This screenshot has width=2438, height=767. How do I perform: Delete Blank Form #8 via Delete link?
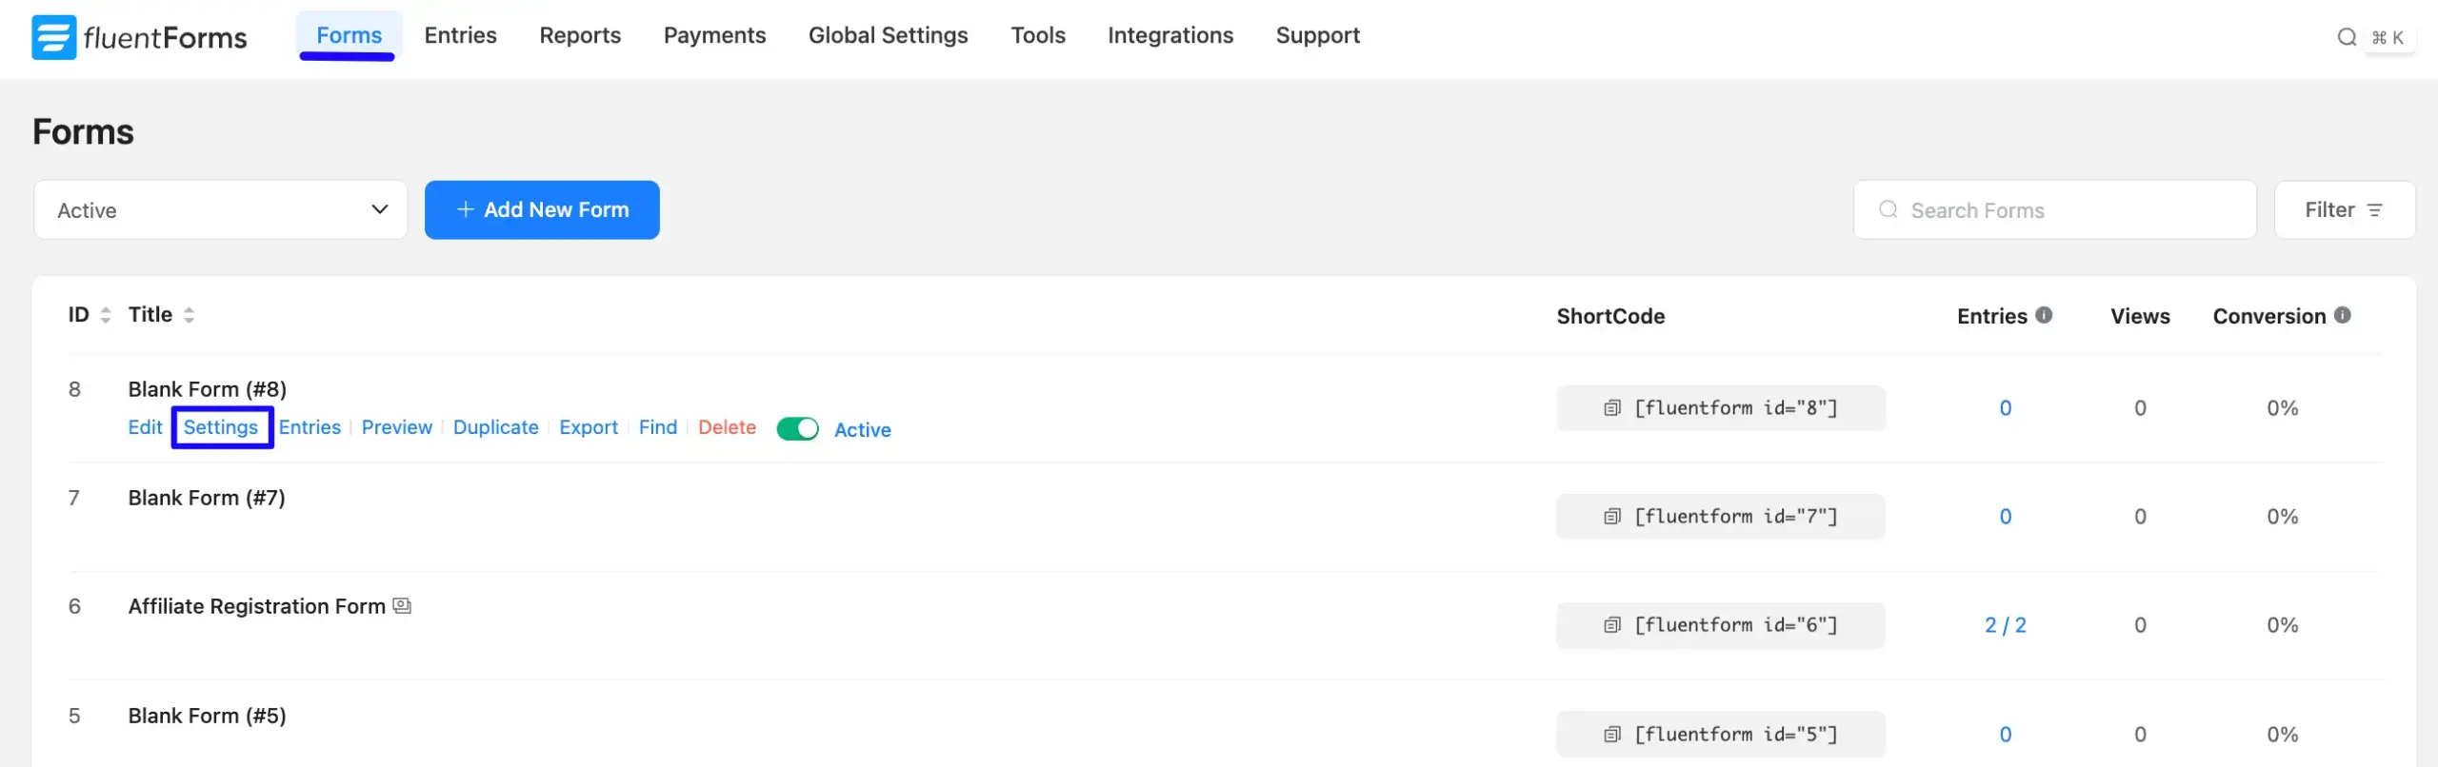[x=727, y=427]
